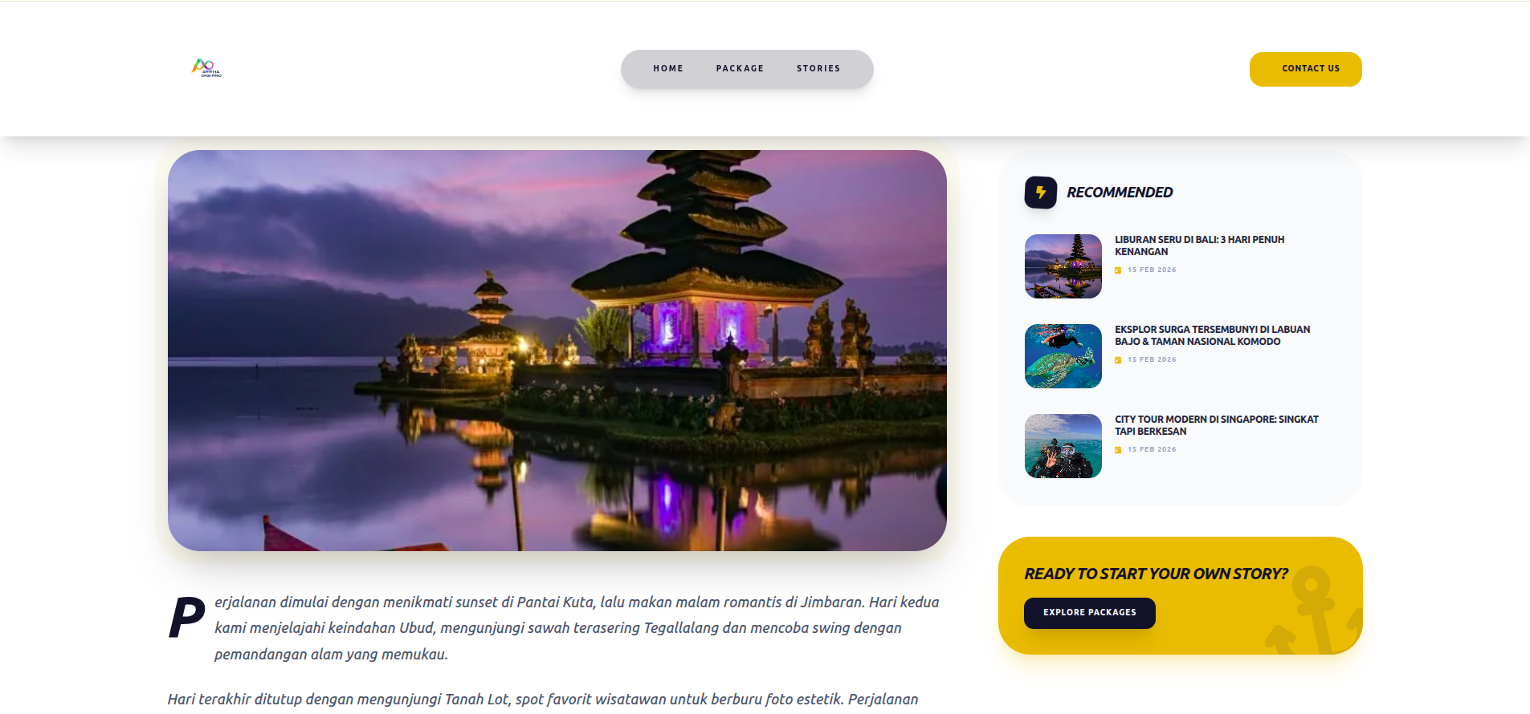This screenshot has height=714, width=1530.
Task: Select thumbnail beside Singapore city tour story
Action: pyautogui.click(x=1063, y=446)
